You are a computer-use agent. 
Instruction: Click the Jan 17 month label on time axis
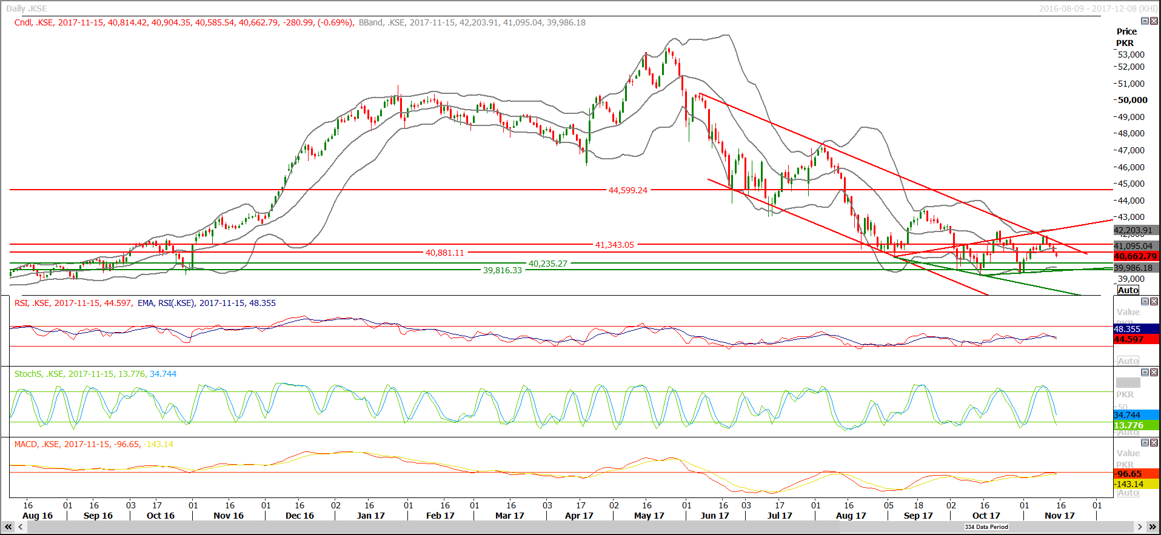tap(371, 516)
